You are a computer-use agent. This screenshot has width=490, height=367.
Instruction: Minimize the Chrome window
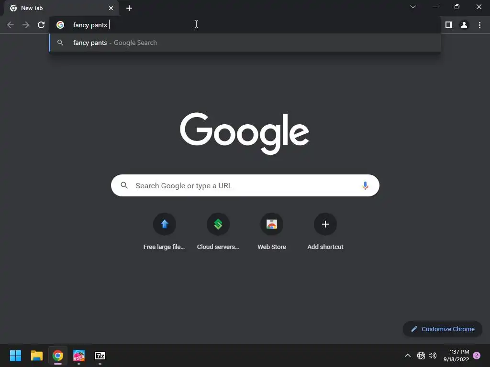pos(434,7)
